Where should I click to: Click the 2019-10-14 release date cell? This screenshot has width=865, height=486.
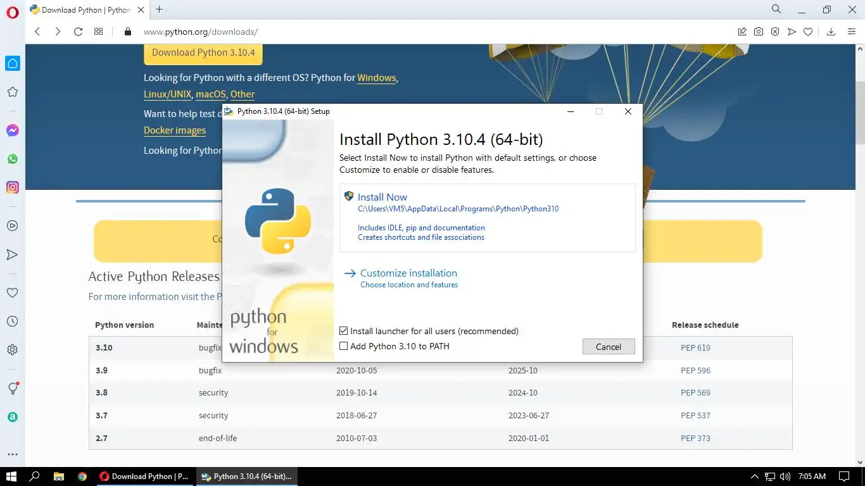click(x=357, y=393)
